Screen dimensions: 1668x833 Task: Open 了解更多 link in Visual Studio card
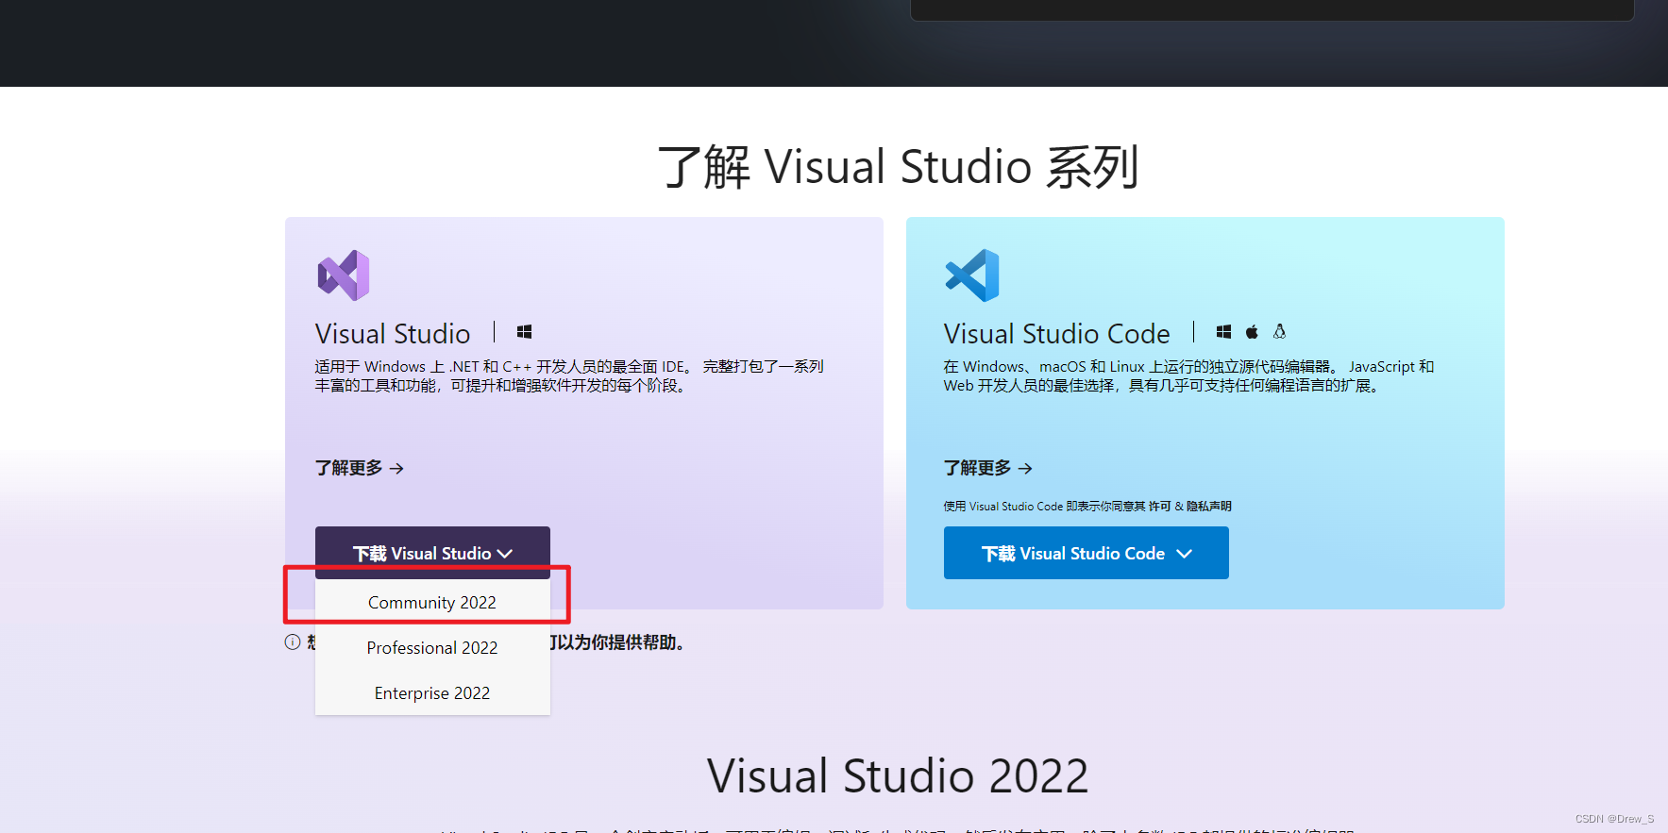(360, 468)
